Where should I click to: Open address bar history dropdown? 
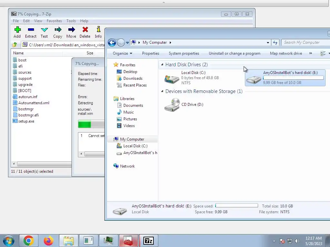(268, 43)
